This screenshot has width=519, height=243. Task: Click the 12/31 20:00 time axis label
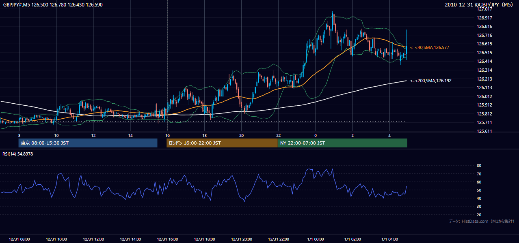(241, 239)
